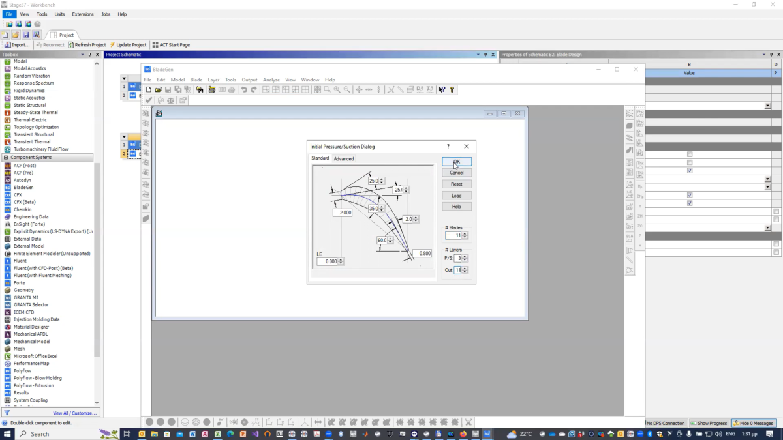
Task: Click BLA icon in BladeGen right toolbar
Action: pos(630,238)
